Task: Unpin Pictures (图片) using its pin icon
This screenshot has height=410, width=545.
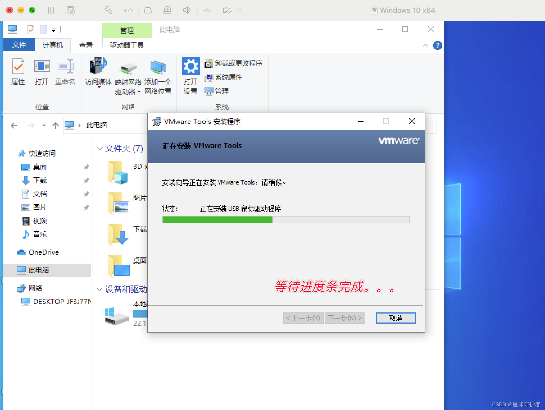Action: click(x=86, y=208)
